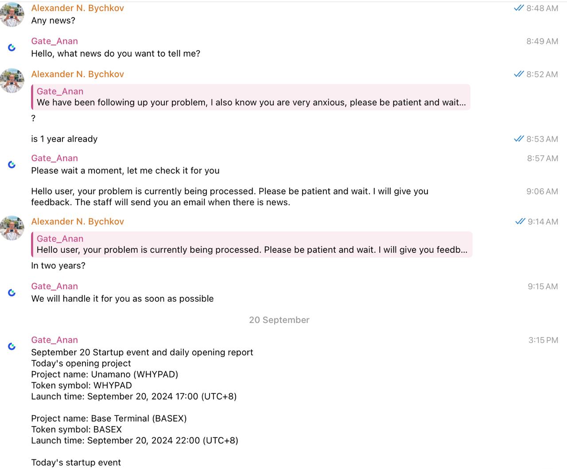Screen dimensions: 567x469
Task: Open the Alexander N. Bychkov name above "Any news?"
Action: [78, 8]
